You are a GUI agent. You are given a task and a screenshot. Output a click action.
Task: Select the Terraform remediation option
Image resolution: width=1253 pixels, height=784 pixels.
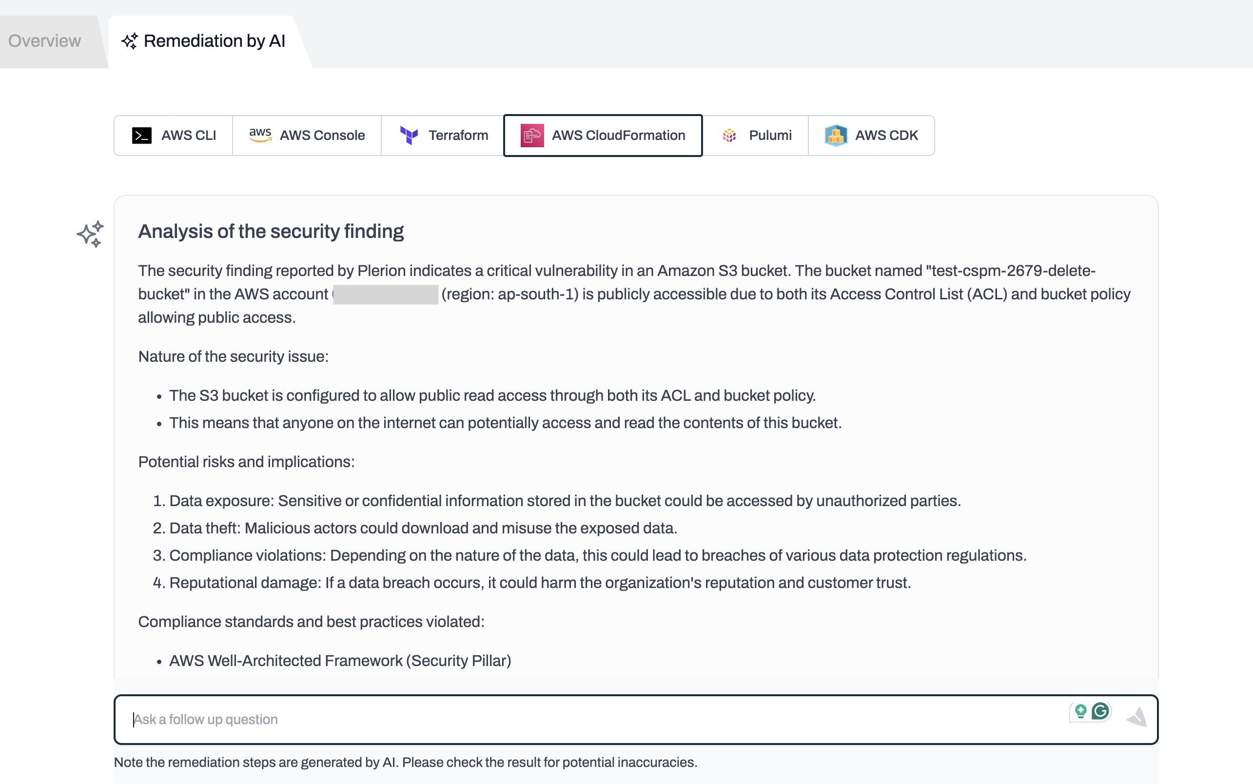pyautogui.click(x=442, y=136)
